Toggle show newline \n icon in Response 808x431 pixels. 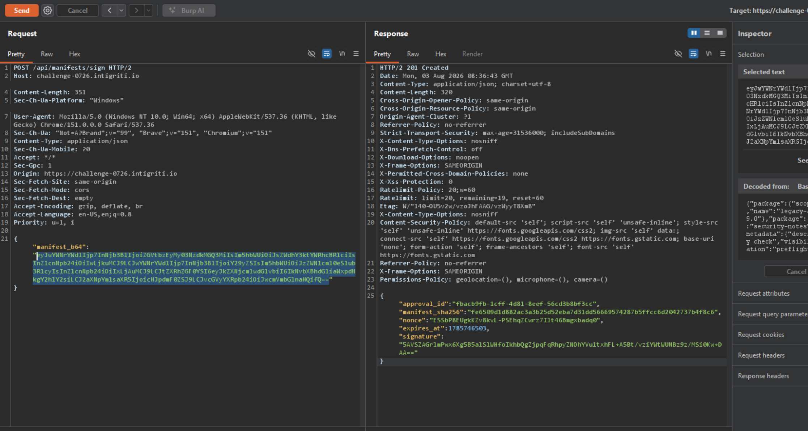[x=709, y=54]
